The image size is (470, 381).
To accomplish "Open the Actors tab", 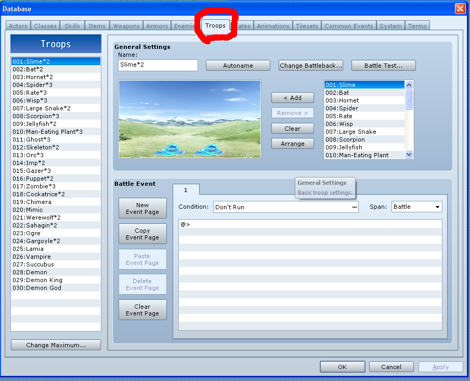I will click(18, 26).
